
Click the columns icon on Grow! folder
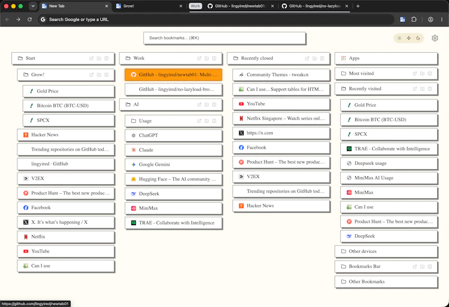click(106, 75)
